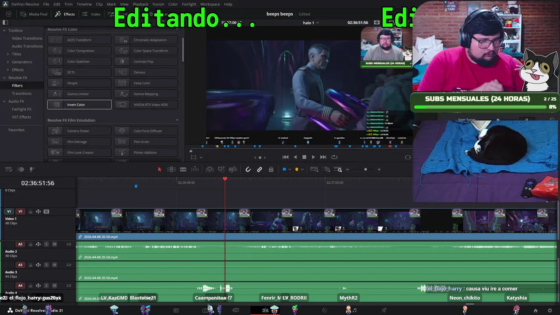The image size is (560, 315).
Task: Open the marker color dropdown arrow
Action: coord(302,170)
